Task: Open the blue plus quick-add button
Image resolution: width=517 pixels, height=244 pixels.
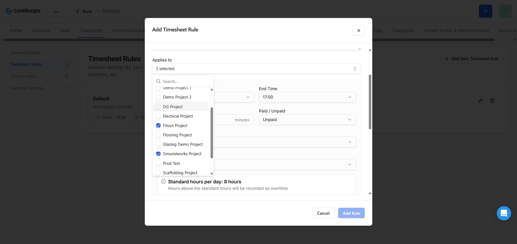Action: [x=485, y=11]
